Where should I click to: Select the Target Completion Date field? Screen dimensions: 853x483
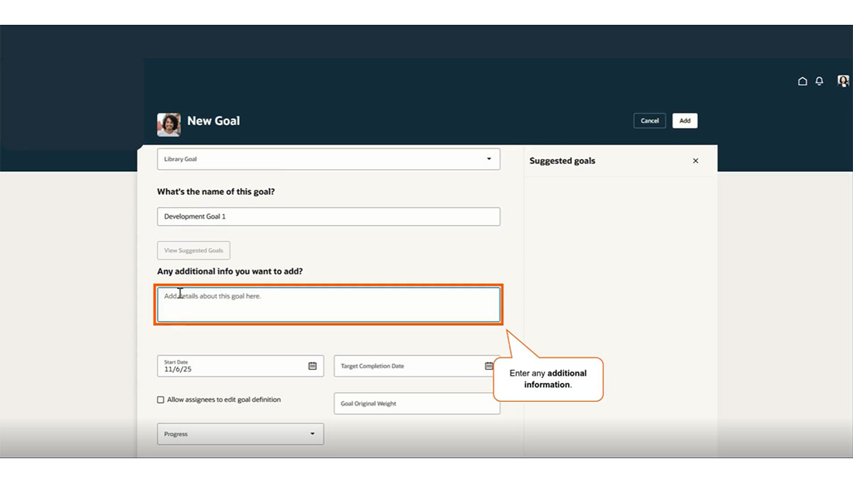405,366
